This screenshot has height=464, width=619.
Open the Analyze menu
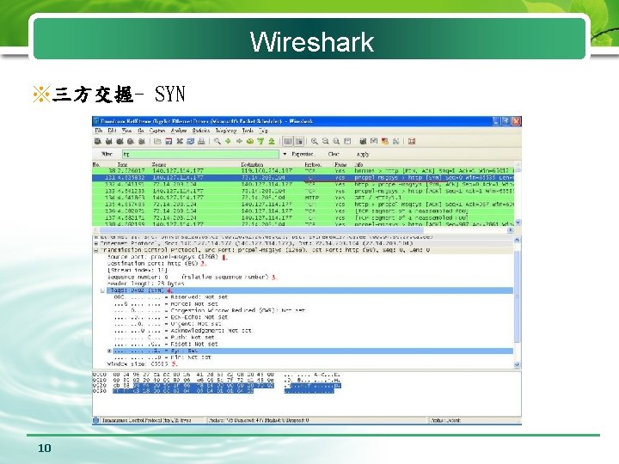point(179,131)
